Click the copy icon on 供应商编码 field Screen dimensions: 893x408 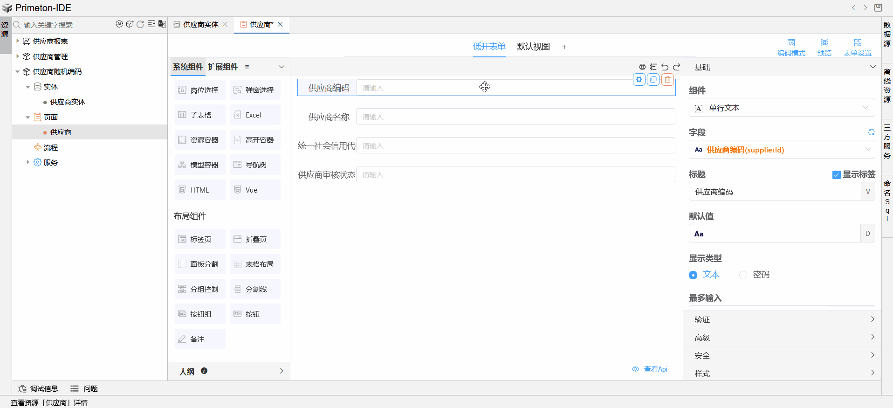653,80
